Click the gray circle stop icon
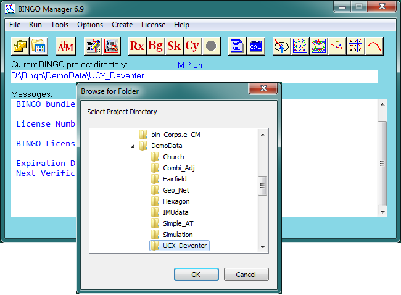The width and height of the screenshot is (401, 295). coord(211,46)
